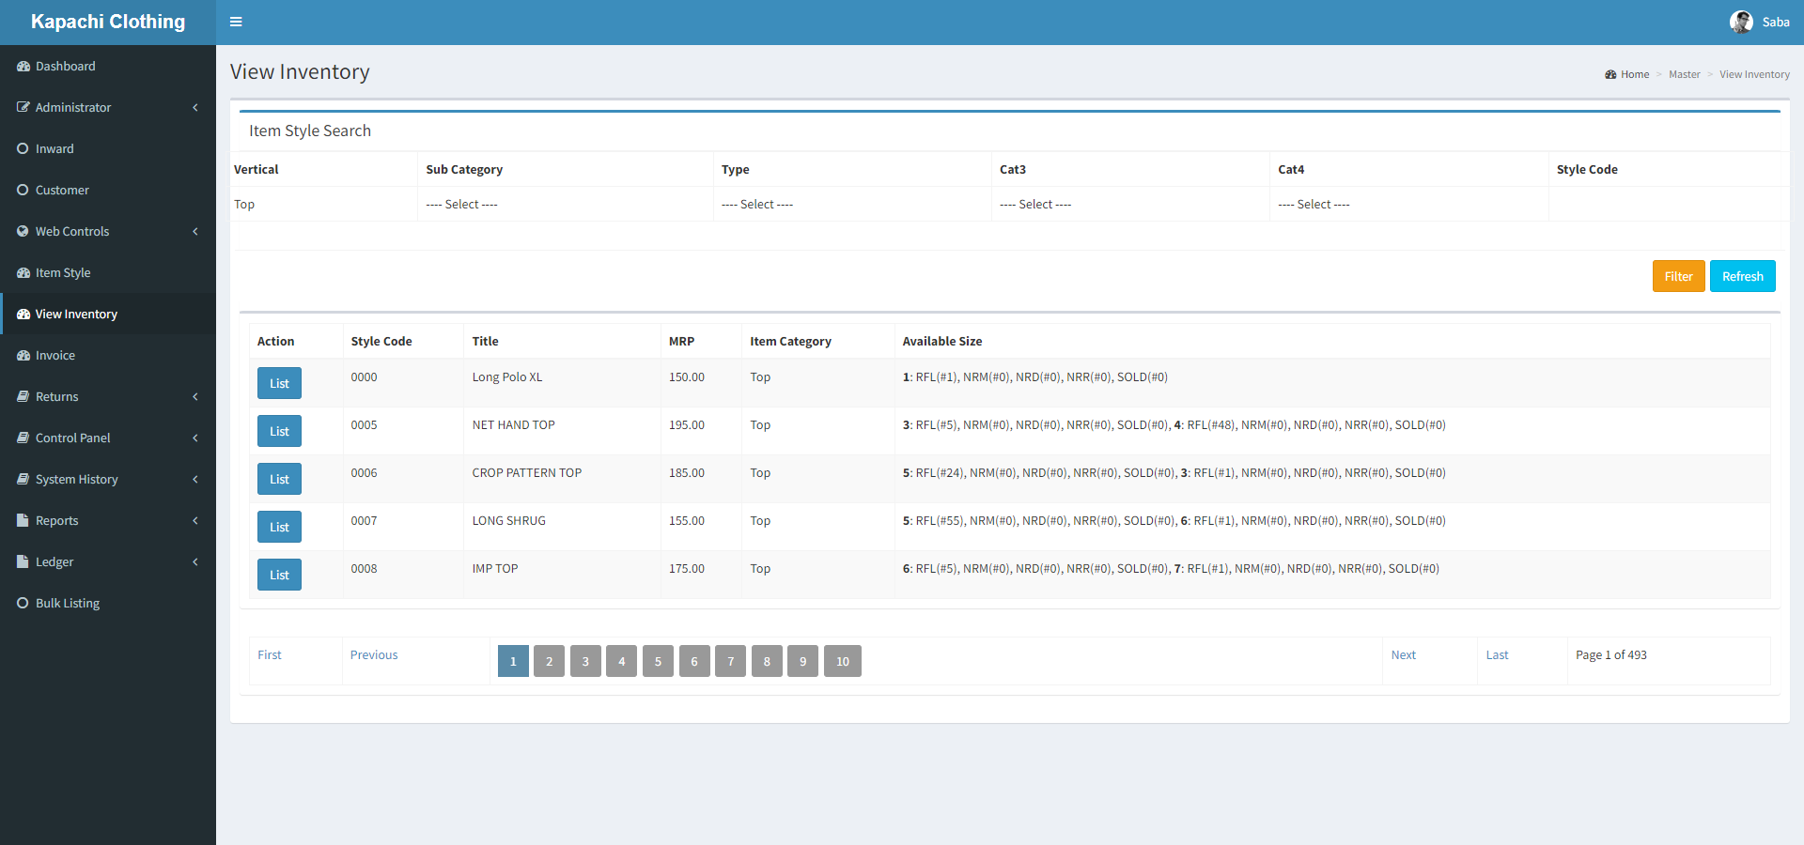Click List button for Long Polo XL

tap(279, 383)
